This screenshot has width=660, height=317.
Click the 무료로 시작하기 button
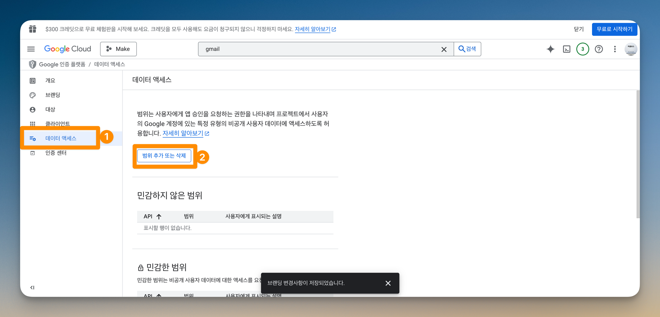point(615,29)
